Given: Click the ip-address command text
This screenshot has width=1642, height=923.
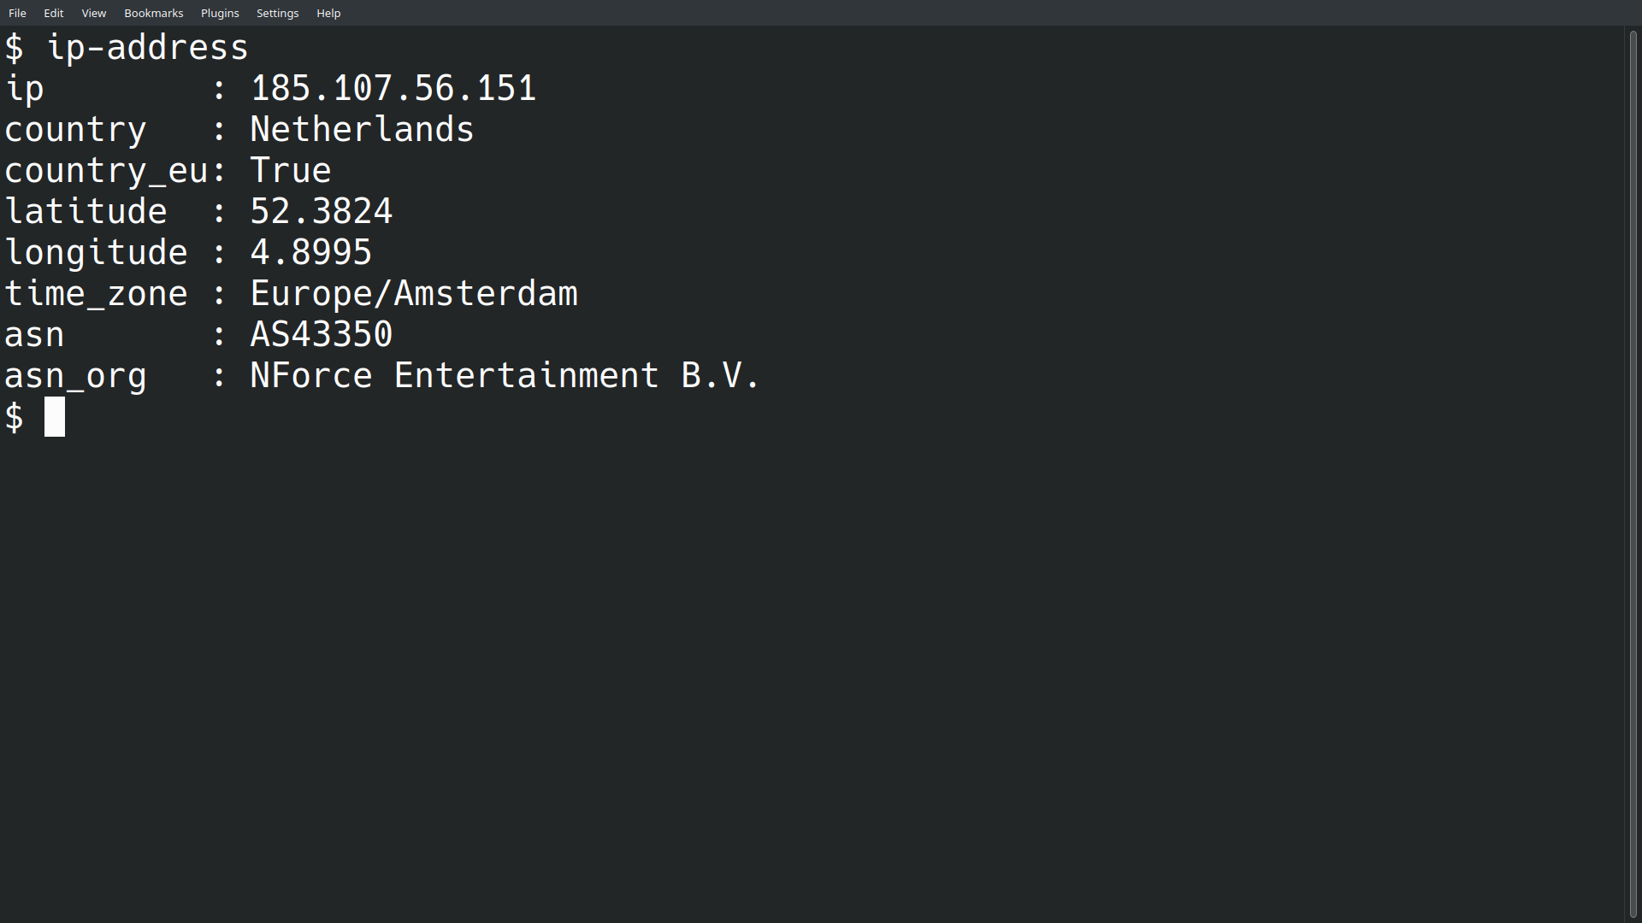Looking at the screenshot, I should point(148,47).
